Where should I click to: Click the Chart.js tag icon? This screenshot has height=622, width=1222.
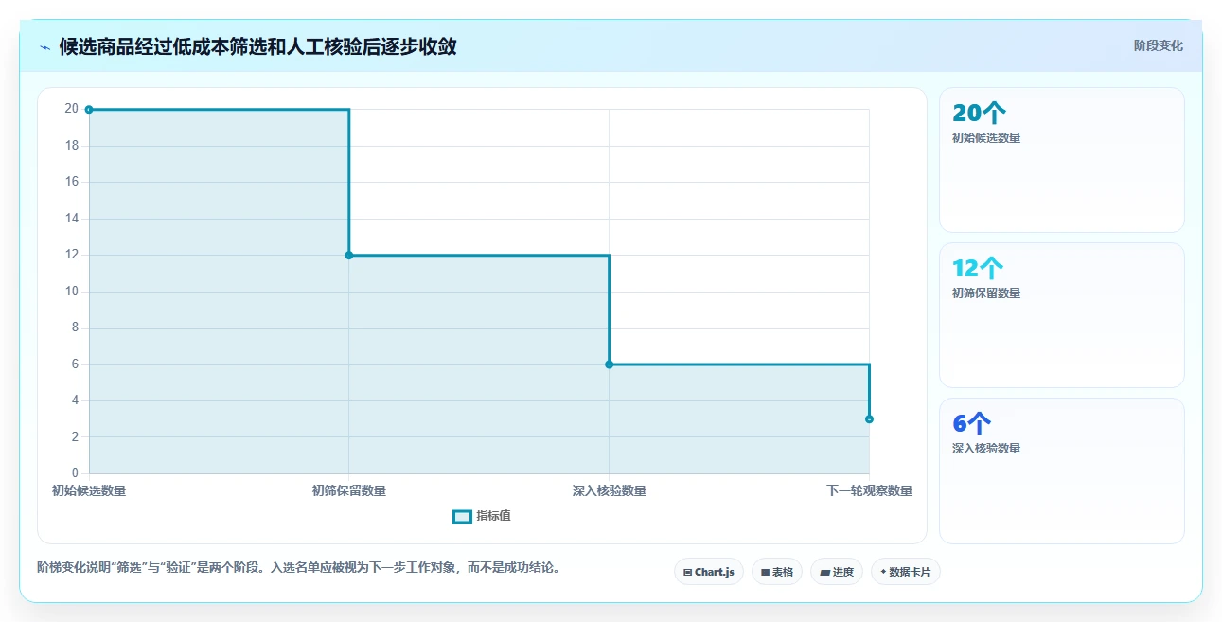687,572
